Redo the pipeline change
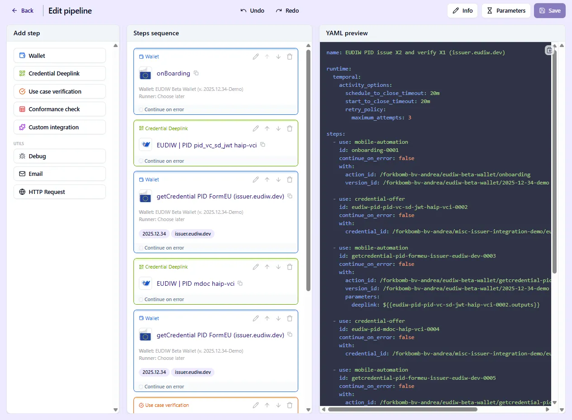Screen dimensions: 572x420 click(x=287, y=10)
